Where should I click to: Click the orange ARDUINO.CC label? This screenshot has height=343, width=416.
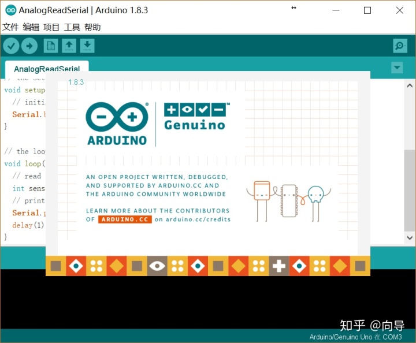point(125,219)
